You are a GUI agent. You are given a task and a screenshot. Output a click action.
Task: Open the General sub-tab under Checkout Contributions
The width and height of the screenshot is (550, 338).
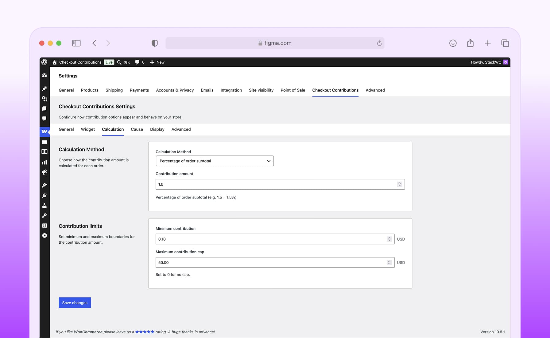[66, 129]
